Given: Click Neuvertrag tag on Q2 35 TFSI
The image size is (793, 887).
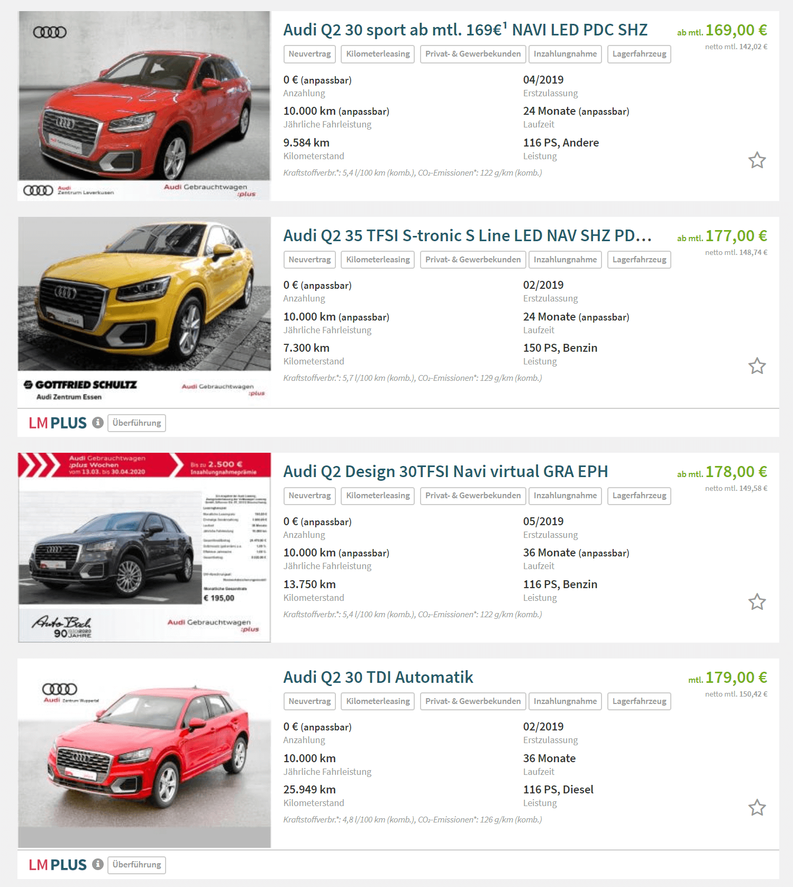Looking at the screenshot, I should [309, 260].
